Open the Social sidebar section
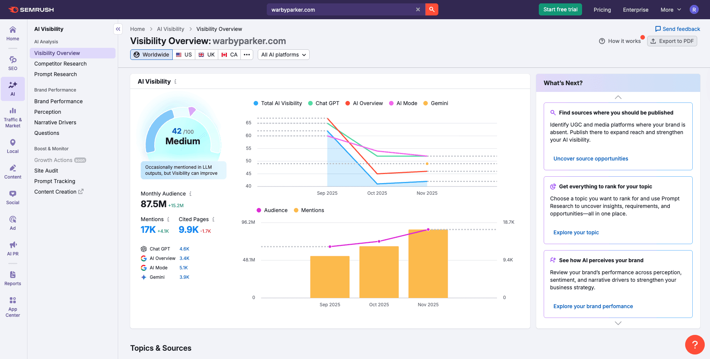Image resolution: width=710 pixels, height=359 pixels. pyautogui.click(x=13, y=197)
